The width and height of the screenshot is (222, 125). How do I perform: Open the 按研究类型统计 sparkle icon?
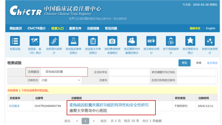(x=210, y=41)
